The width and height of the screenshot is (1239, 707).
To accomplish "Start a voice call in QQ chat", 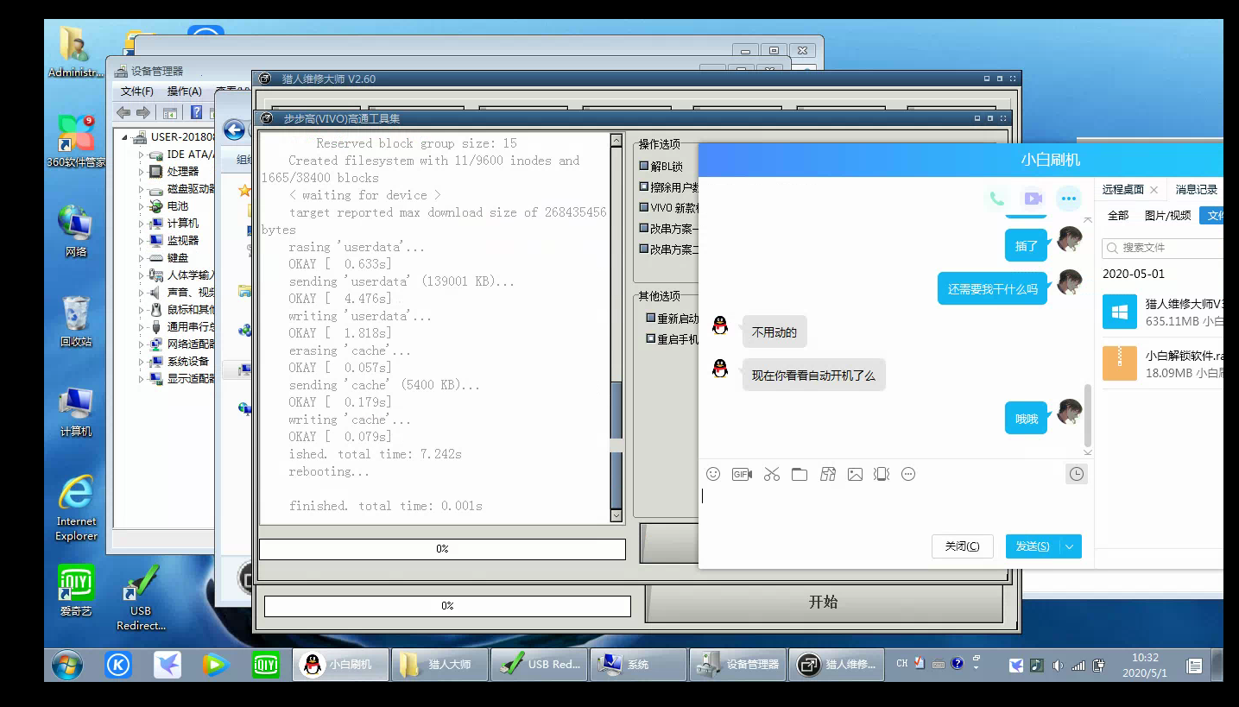I will click(x=996, y=199).
